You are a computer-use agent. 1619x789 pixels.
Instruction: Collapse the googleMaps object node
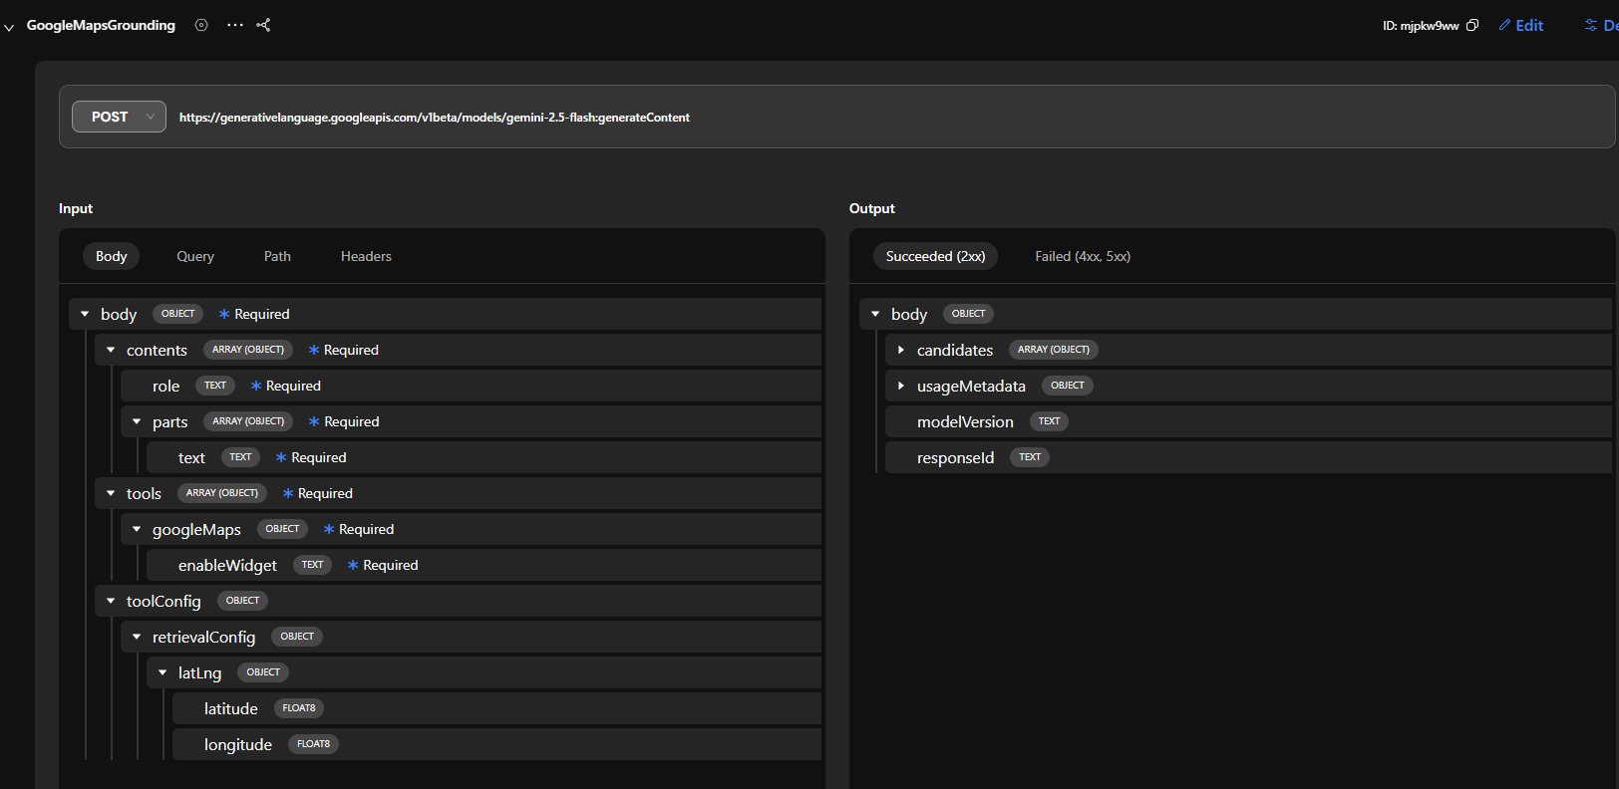137,529
